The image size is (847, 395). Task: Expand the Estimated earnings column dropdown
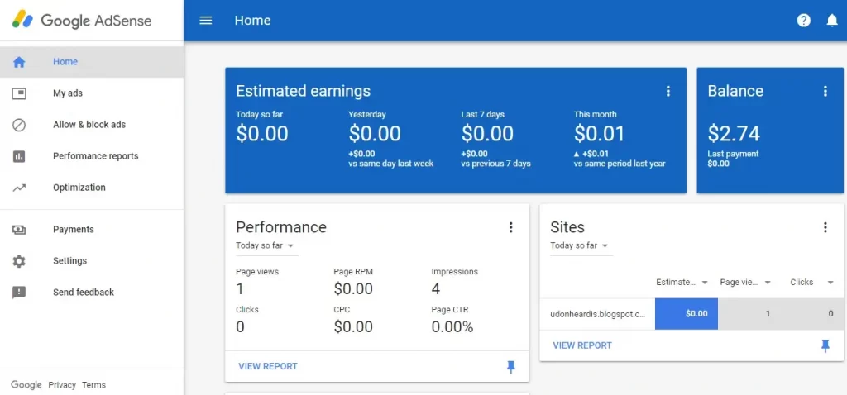(x=705, y=283)
